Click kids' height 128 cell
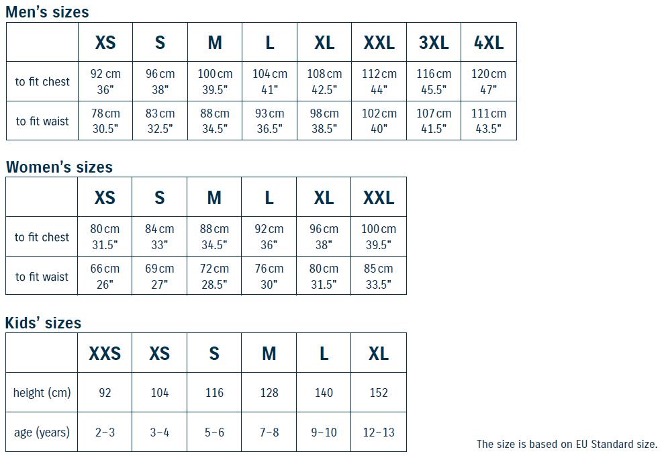Viewport: 662px width, 456px height. (x=269, y=393)
